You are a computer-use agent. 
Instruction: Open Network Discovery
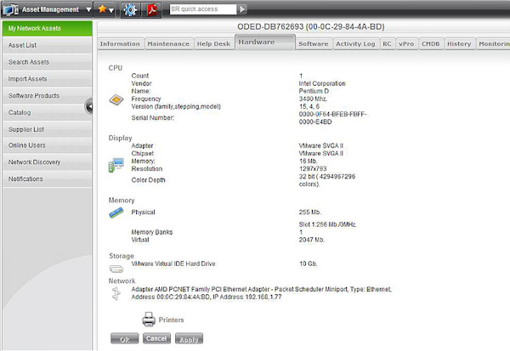click(47, 162)
